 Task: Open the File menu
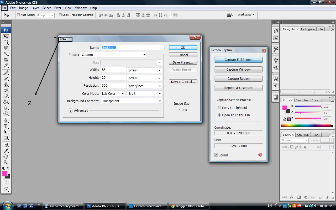pos(4,8)
